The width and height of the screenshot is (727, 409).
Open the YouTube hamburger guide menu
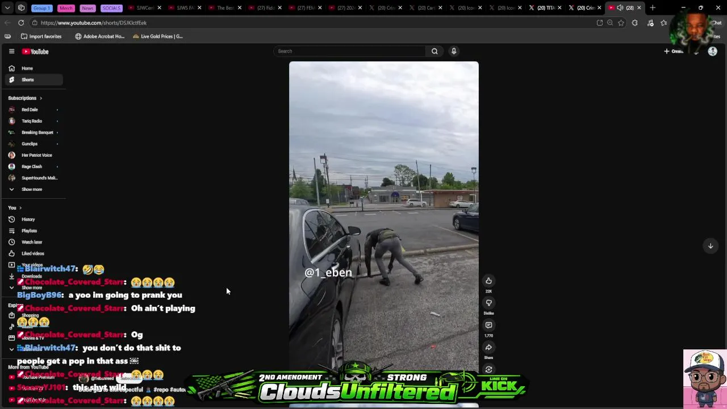tap(11, 51)
